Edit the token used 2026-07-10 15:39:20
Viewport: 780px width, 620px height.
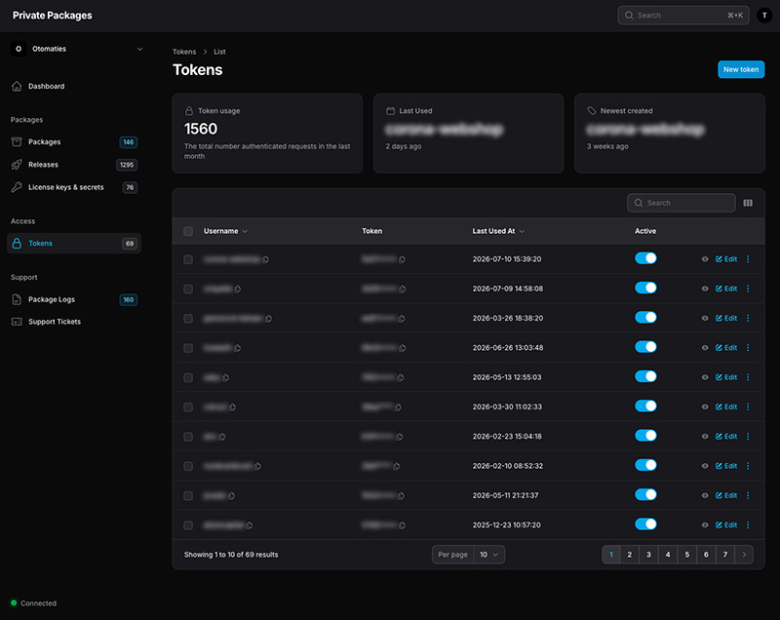pos(726,259)
